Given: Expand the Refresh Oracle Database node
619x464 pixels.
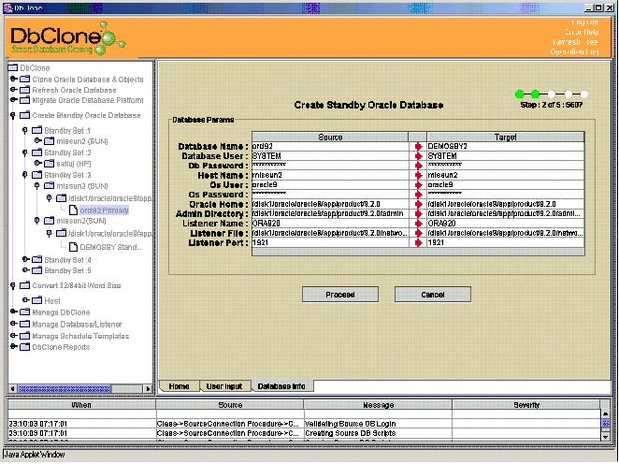Looking at the screenshot, I should click(x=13, y=90).
